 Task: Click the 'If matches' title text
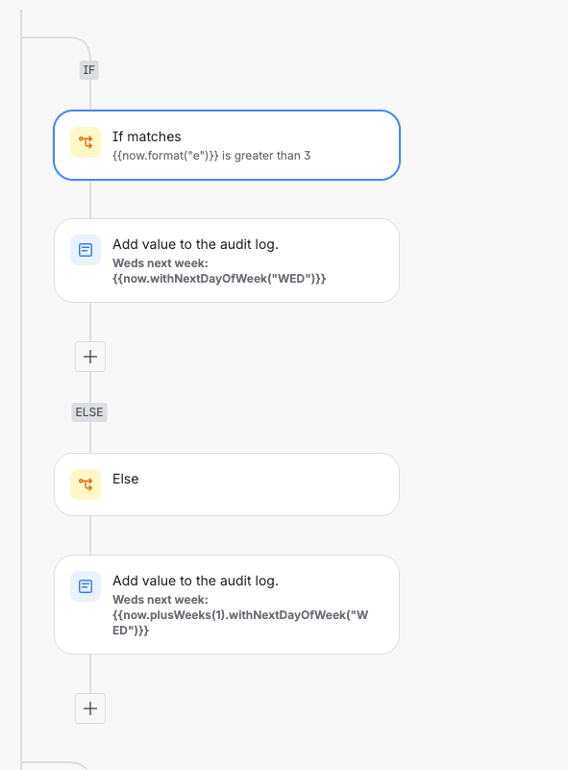147,137
